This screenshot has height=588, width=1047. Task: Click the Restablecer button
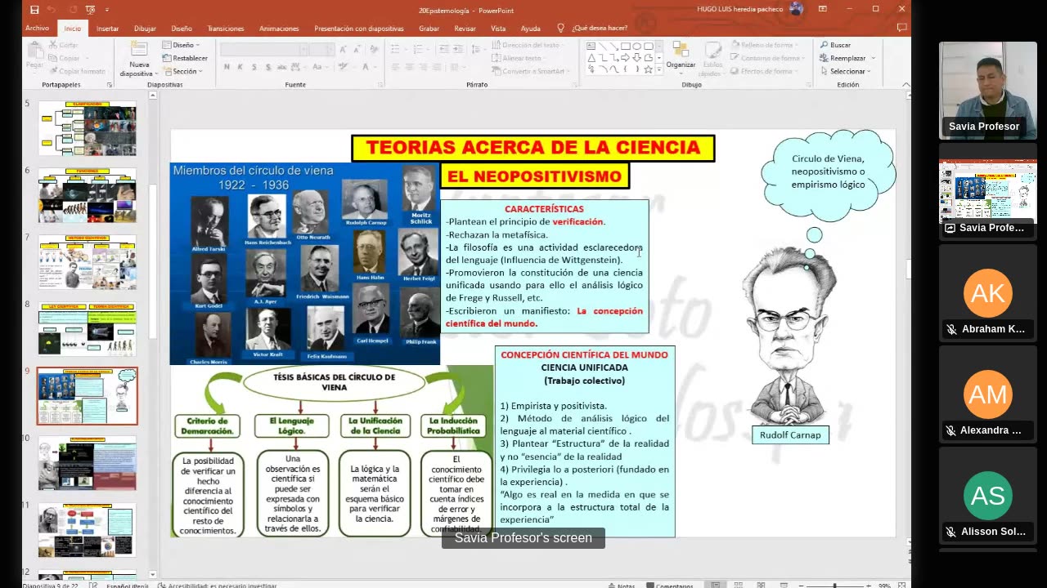(185, 58)
